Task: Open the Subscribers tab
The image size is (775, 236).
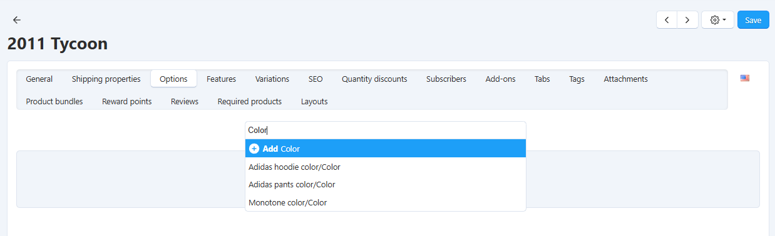Action: 446,79
